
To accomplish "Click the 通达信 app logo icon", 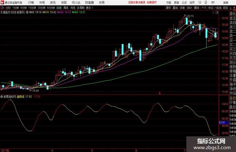I will click(2, 2).
